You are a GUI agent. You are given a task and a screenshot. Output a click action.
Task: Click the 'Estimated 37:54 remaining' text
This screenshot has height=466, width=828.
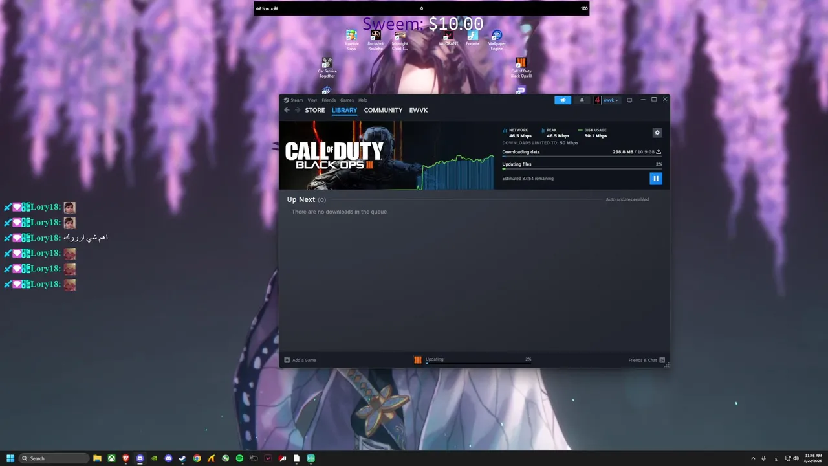click(528, 179)
